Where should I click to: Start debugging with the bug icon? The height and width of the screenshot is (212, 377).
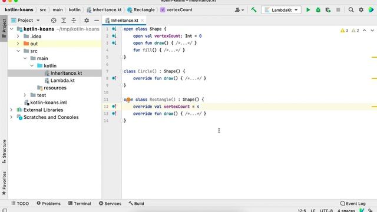coord(318,10)
